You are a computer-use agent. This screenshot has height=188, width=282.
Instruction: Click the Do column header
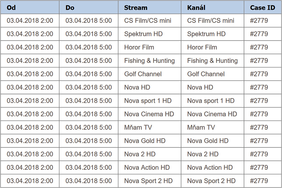[x=70, y=8]
